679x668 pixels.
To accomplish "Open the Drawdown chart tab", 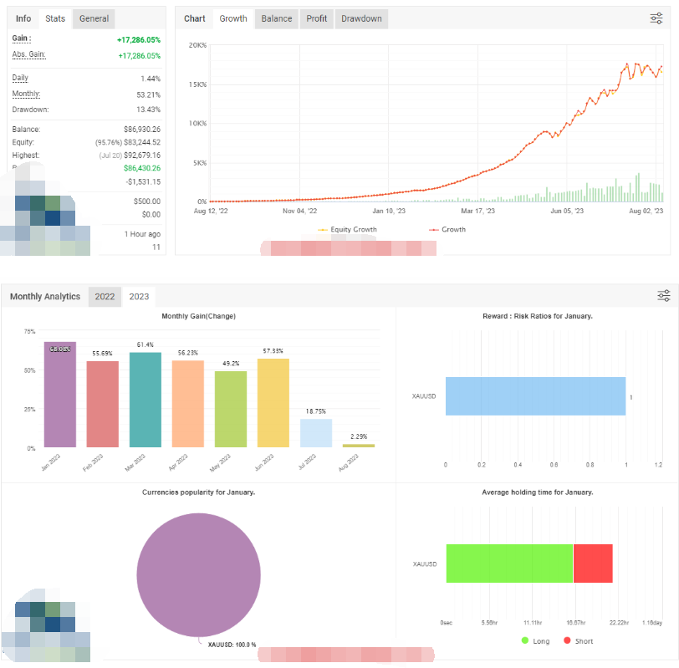I will pos(361,18).
